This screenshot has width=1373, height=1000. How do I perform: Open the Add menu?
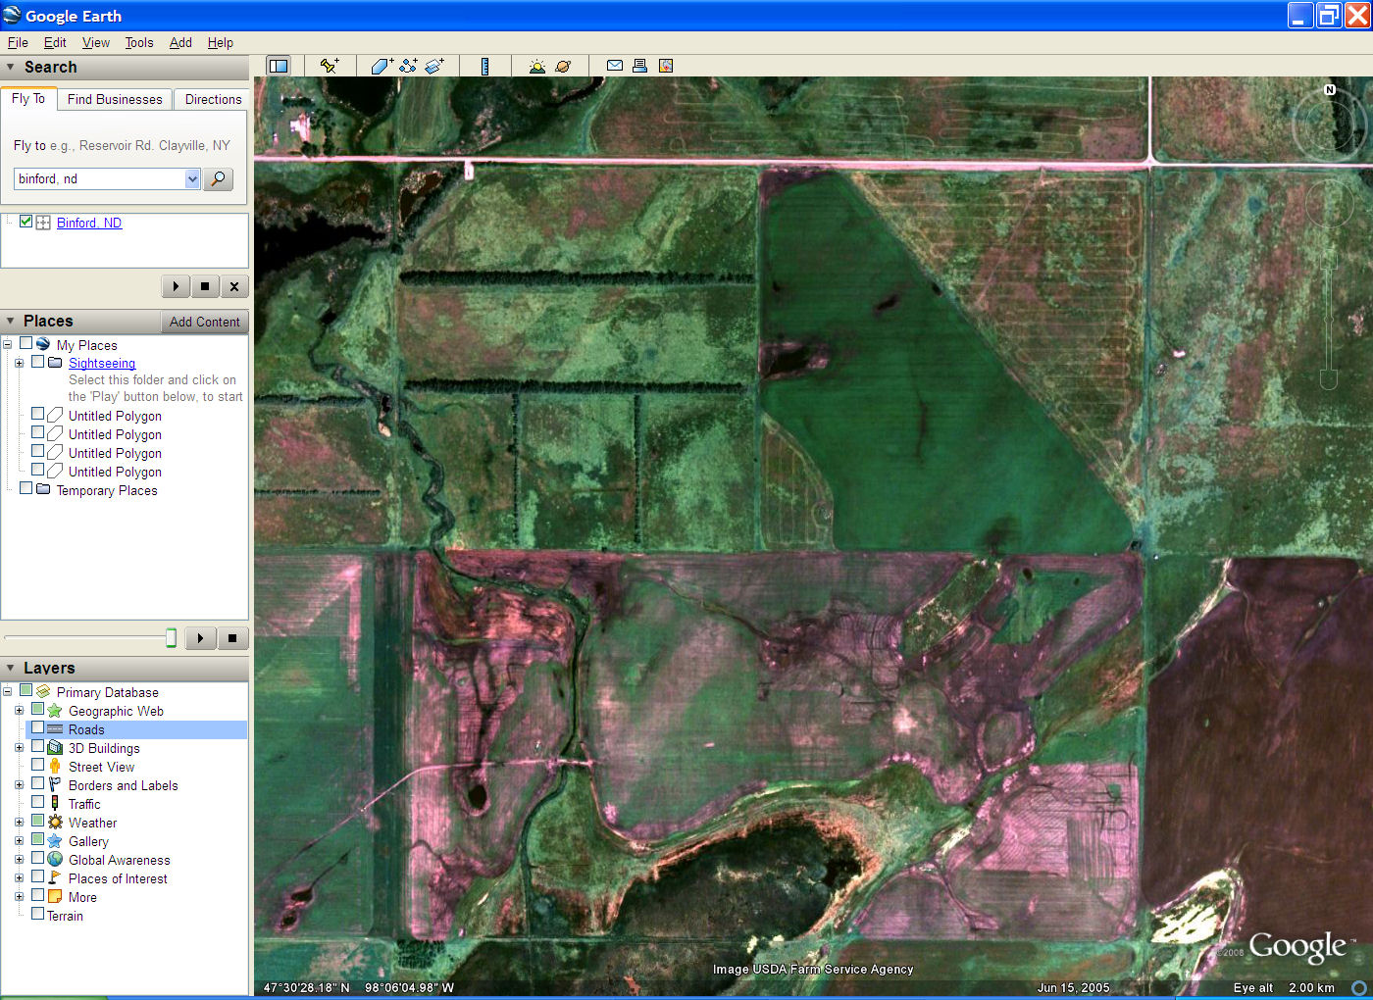click(x=180, y=42)
